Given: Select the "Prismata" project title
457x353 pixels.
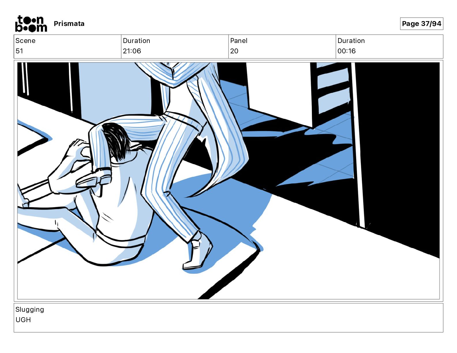Looking at the screenshot, I should [69, 24].
